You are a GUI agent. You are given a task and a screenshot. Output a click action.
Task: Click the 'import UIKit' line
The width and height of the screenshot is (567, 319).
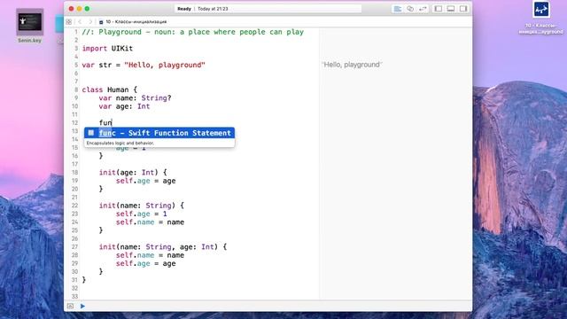coord(107,49)
